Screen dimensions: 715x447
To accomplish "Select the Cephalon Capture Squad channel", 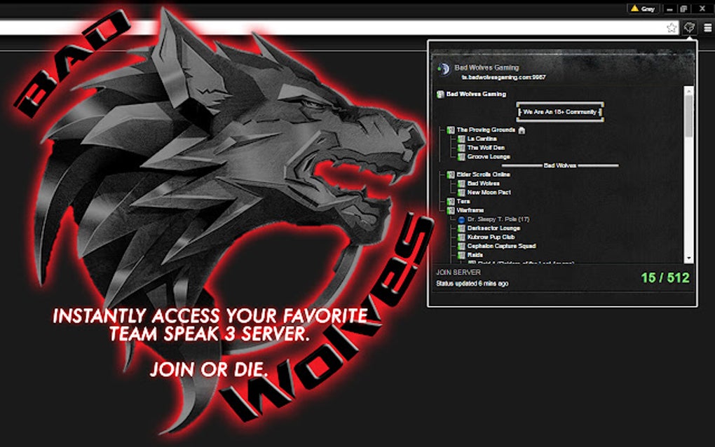I will pos(501,245).
